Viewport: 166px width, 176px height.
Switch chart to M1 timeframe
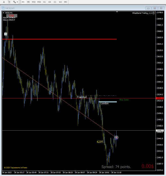pyautogui.click(x=23, y=2)
